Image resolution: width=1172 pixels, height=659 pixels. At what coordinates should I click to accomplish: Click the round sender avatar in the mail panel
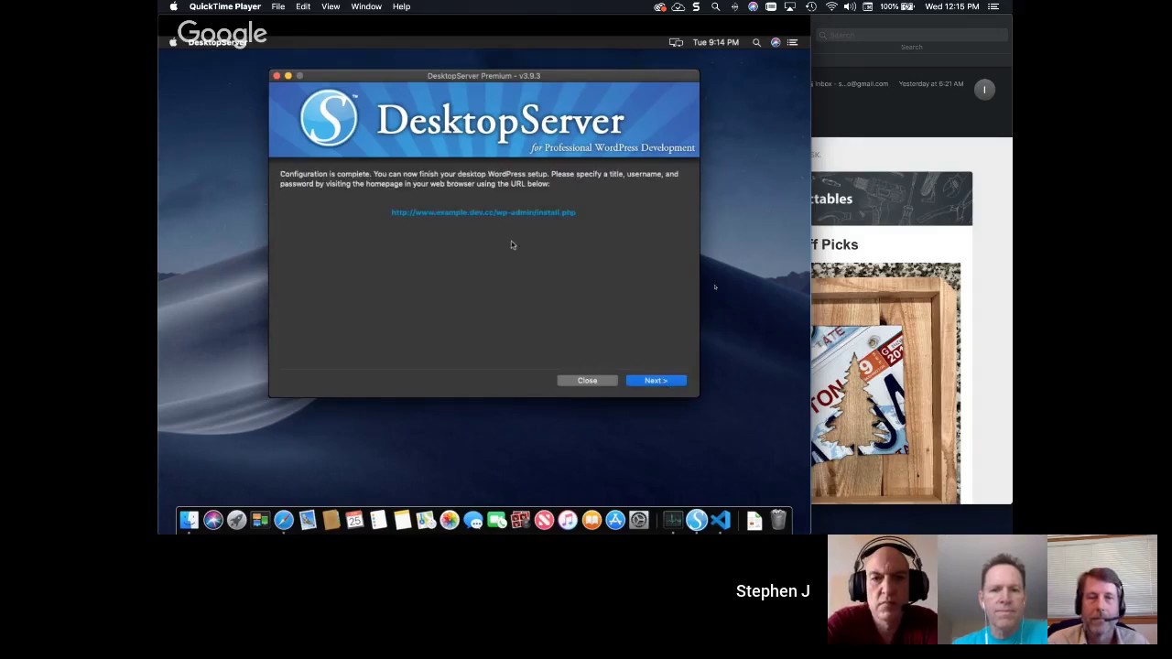984,89
